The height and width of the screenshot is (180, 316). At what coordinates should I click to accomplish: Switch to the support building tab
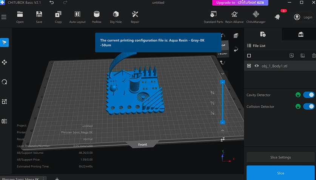click(x=301, y=34)
